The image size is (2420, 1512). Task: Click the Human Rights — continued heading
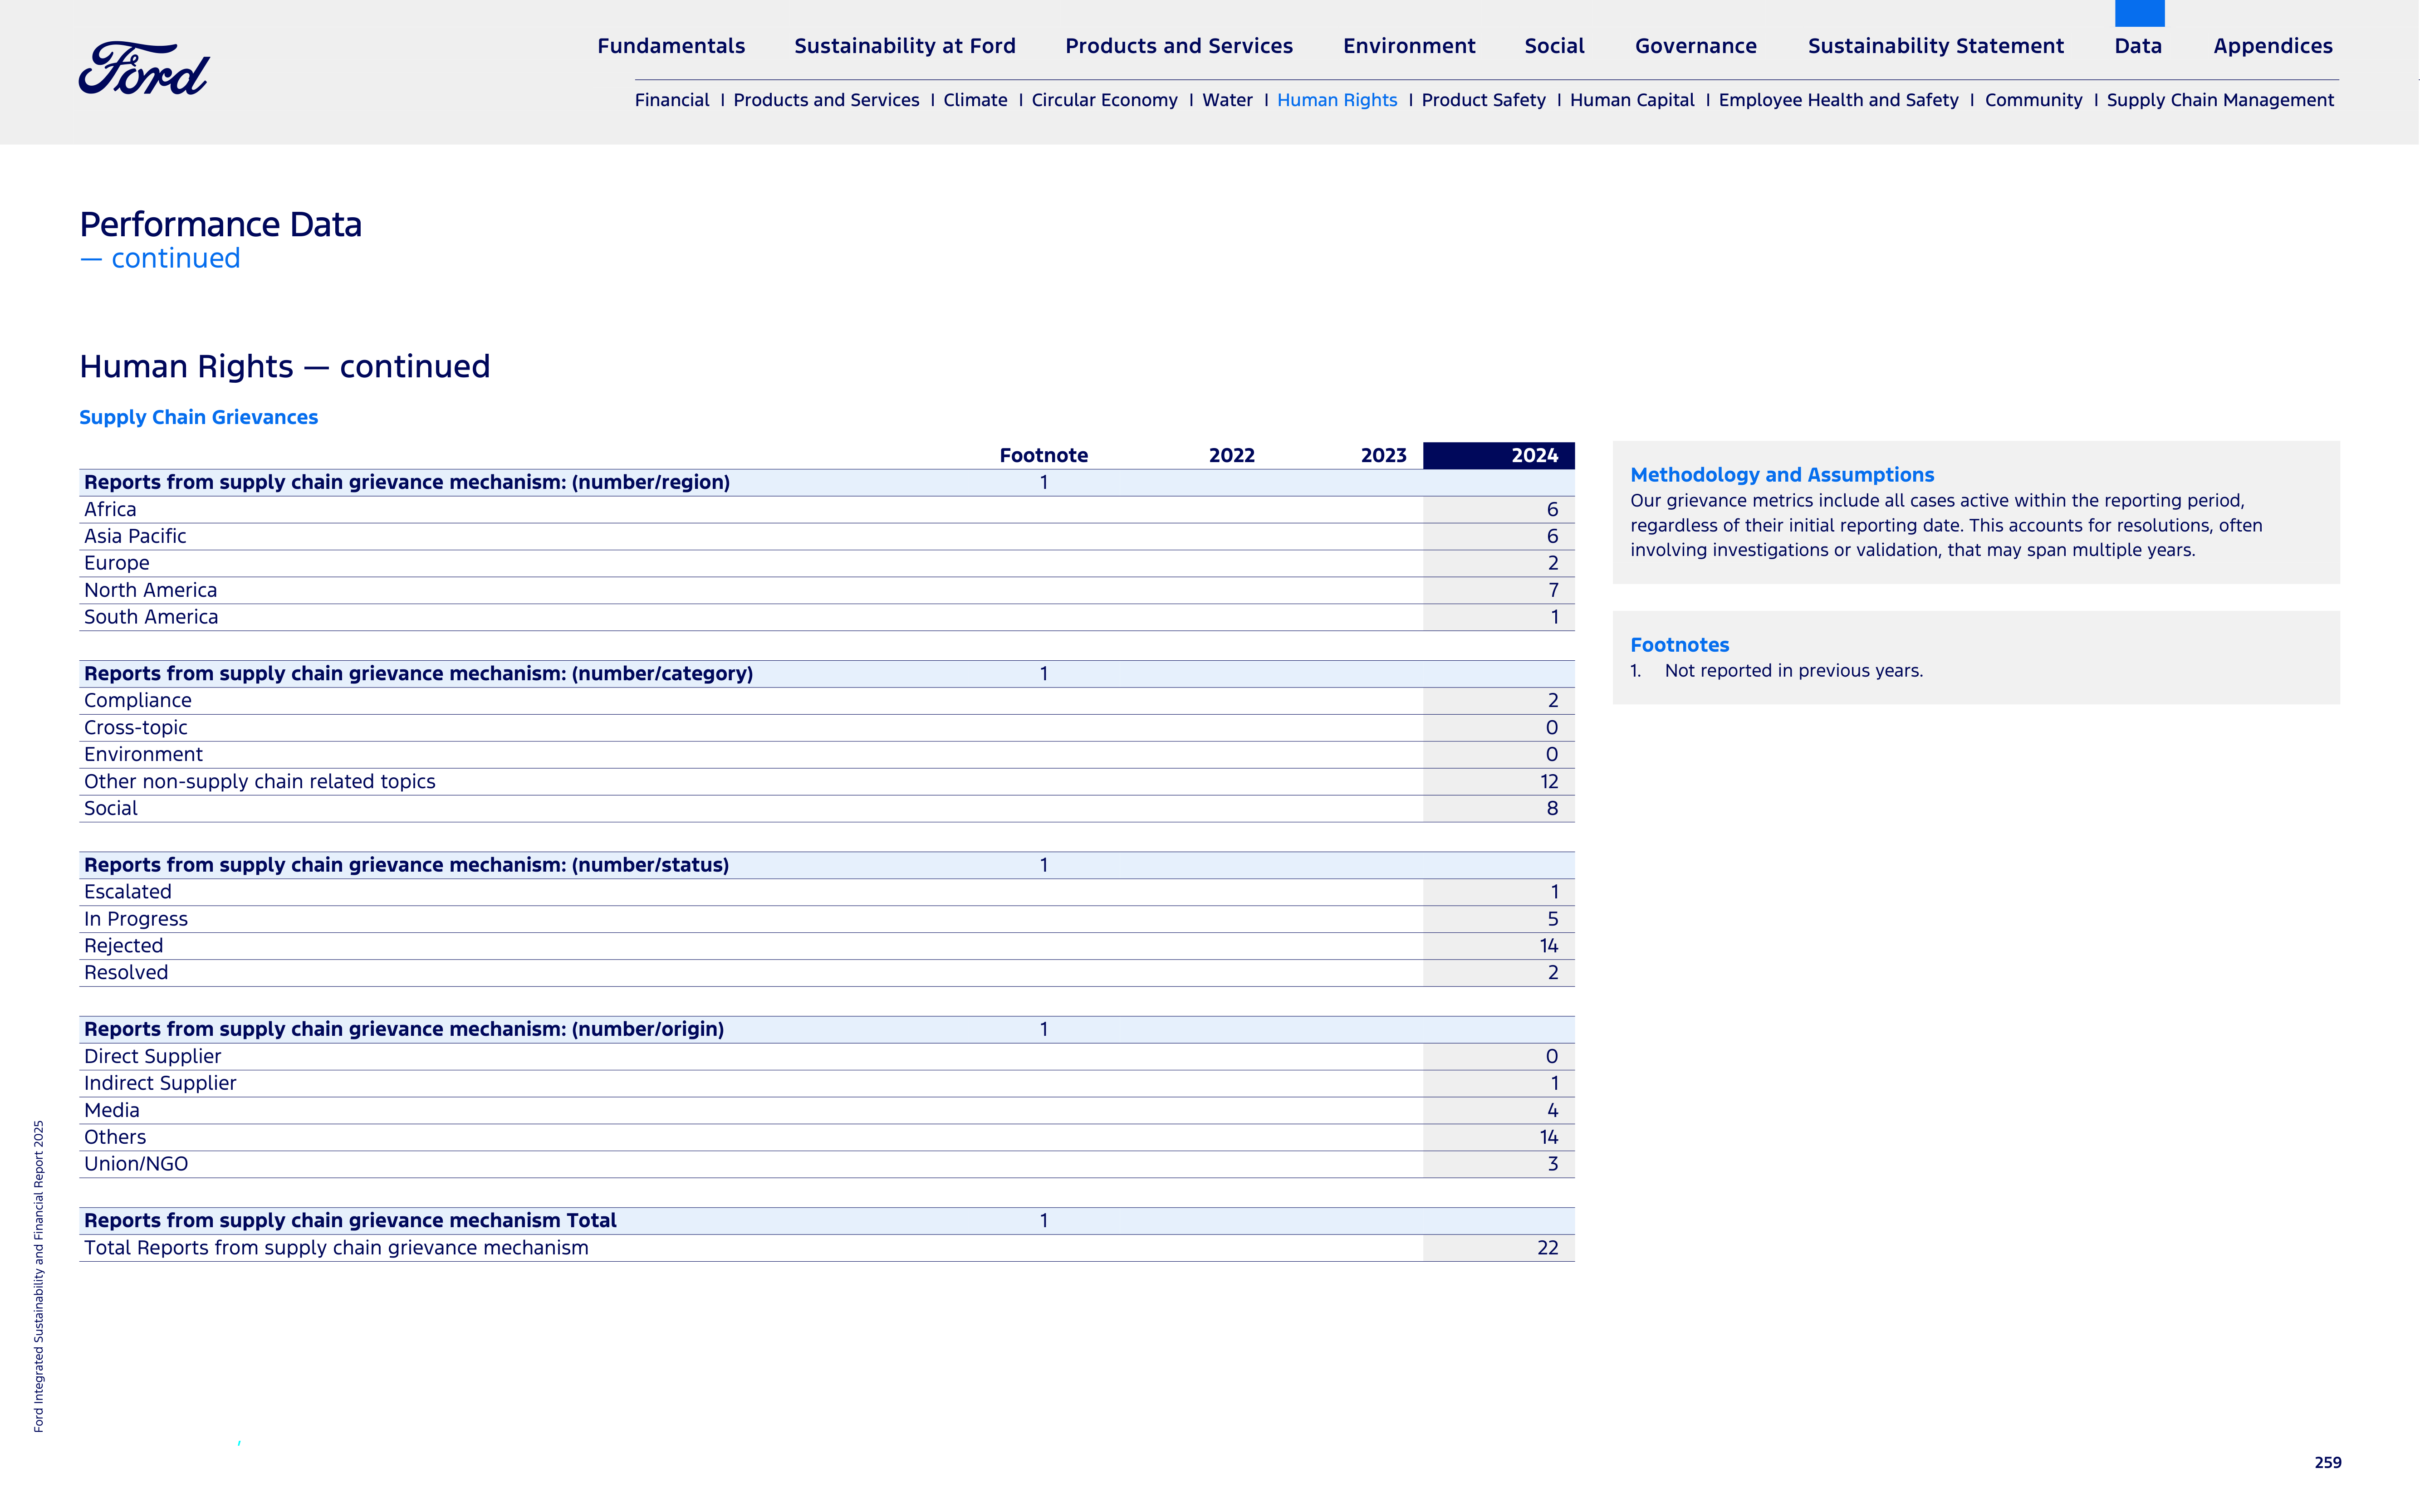click(285, 367)
